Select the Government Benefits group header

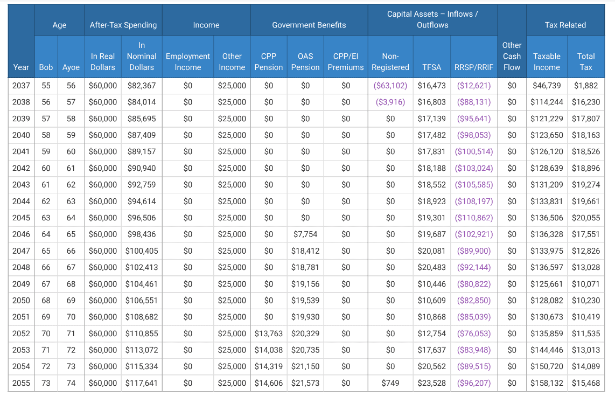coord(309,25)
